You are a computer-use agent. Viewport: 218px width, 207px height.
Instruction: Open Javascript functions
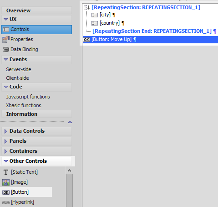(28, 97)
